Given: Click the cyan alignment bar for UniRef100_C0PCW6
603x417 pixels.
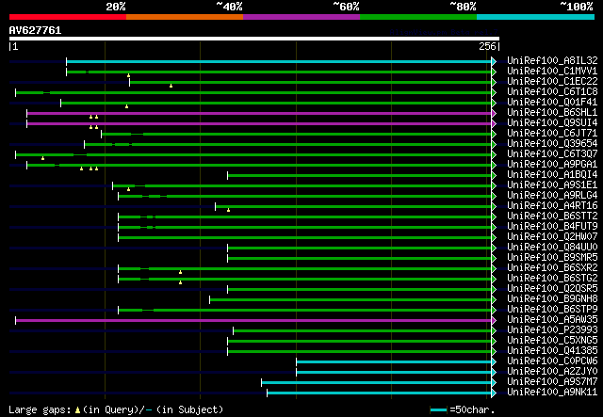Looking at the screenshot, I should (394, 362).
